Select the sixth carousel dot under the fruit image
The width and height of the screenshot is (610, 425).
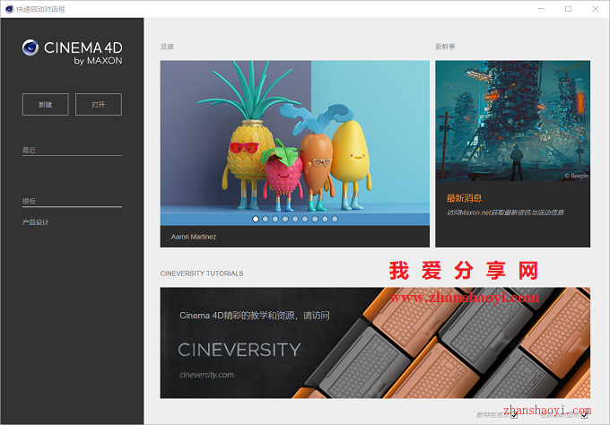[305, 219]
